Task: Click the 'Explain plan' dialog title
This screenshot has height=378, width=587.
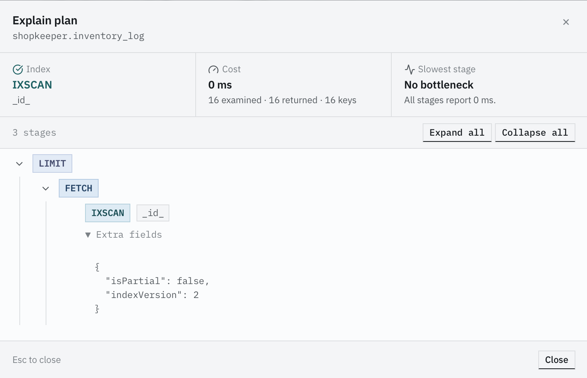Action: coord(45,20)
